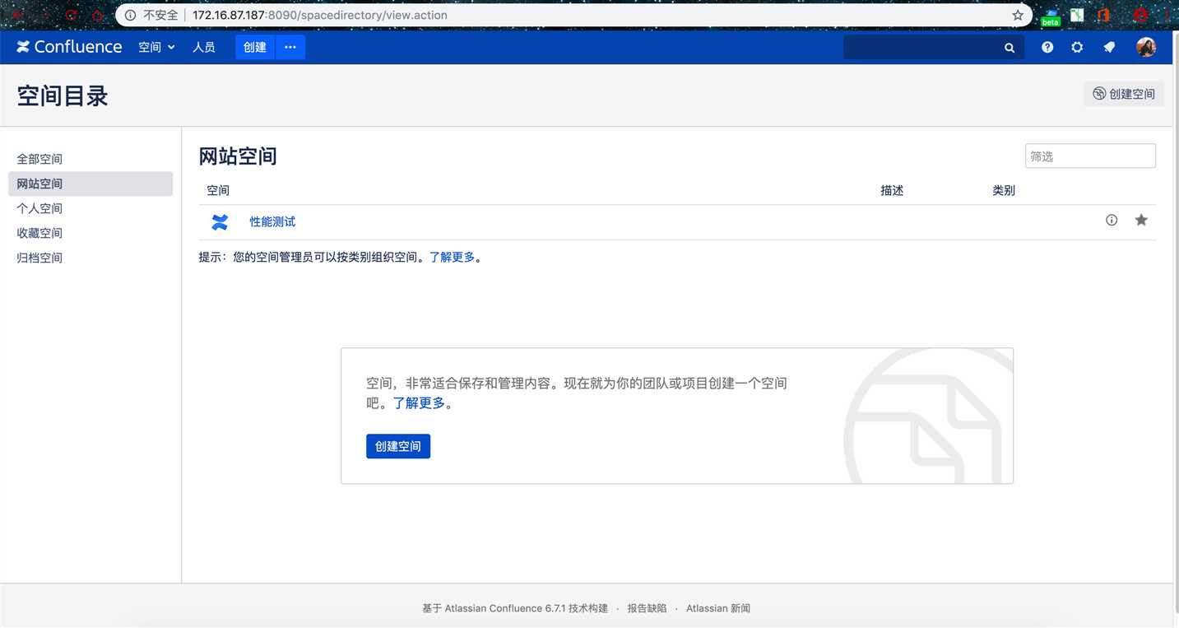Image resolution: width=1179 pixels, height=628 pixels.
Task: Bookmark the page with the star icon
Action: [x=1018, y=15]
